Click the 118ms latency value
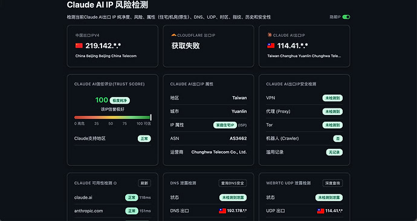This screenshot has height=221, width=417. (145, 198)
